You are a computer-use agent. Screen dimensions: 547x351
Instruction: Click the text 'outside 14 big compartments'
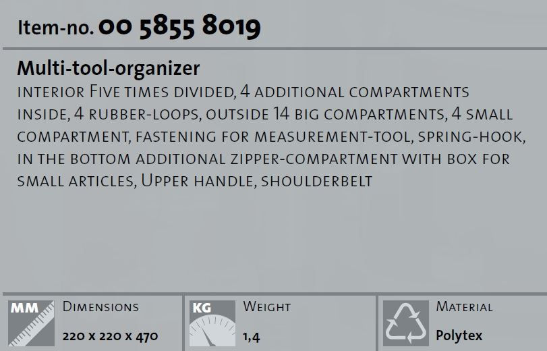coord(326,115)
